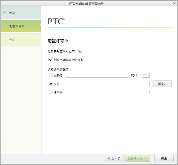Select the 源列表 radio button

click(51, 92)
